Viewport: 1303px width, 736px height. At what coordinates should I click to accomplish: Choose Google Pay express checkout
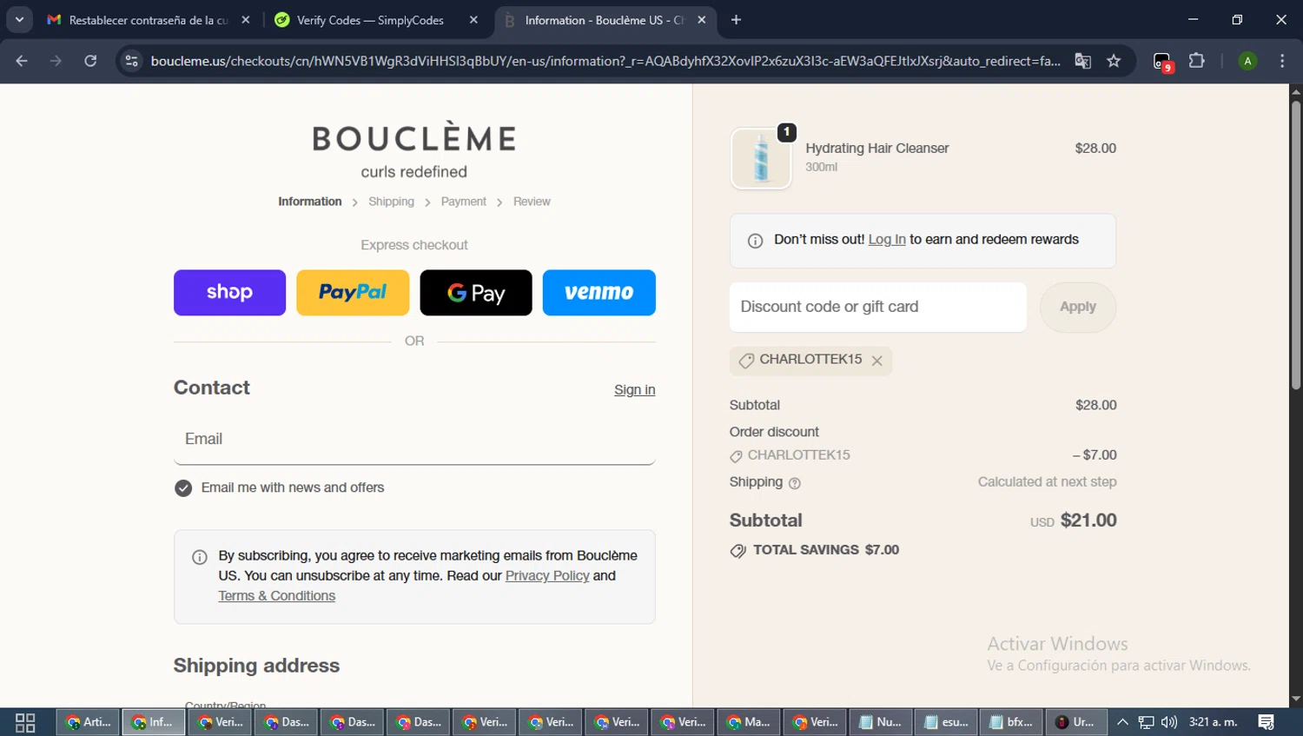tap(476, 292)
